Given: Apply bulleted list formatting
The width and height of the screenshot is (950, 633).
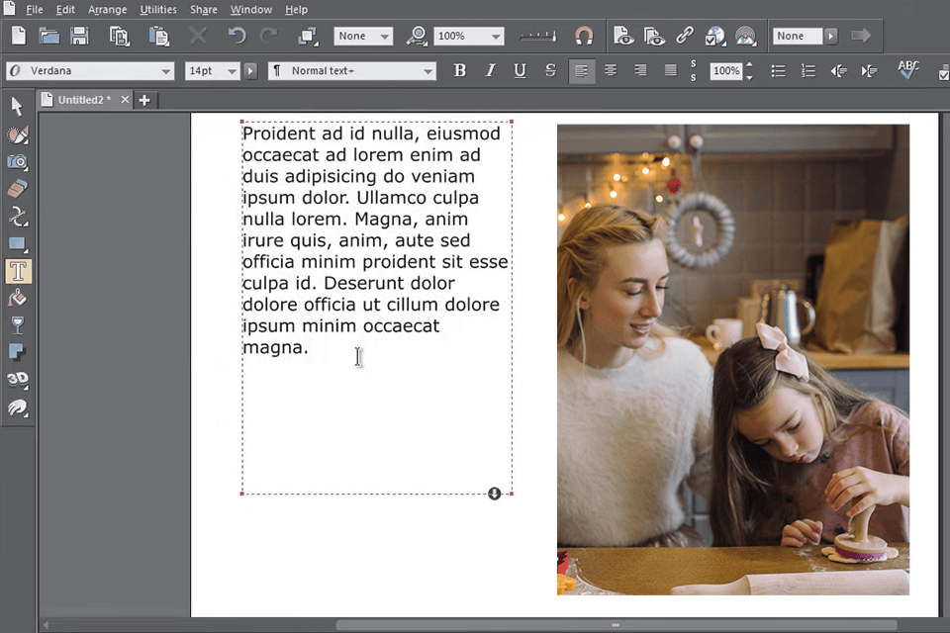Looking at the screenshot, I should point(779,71).
